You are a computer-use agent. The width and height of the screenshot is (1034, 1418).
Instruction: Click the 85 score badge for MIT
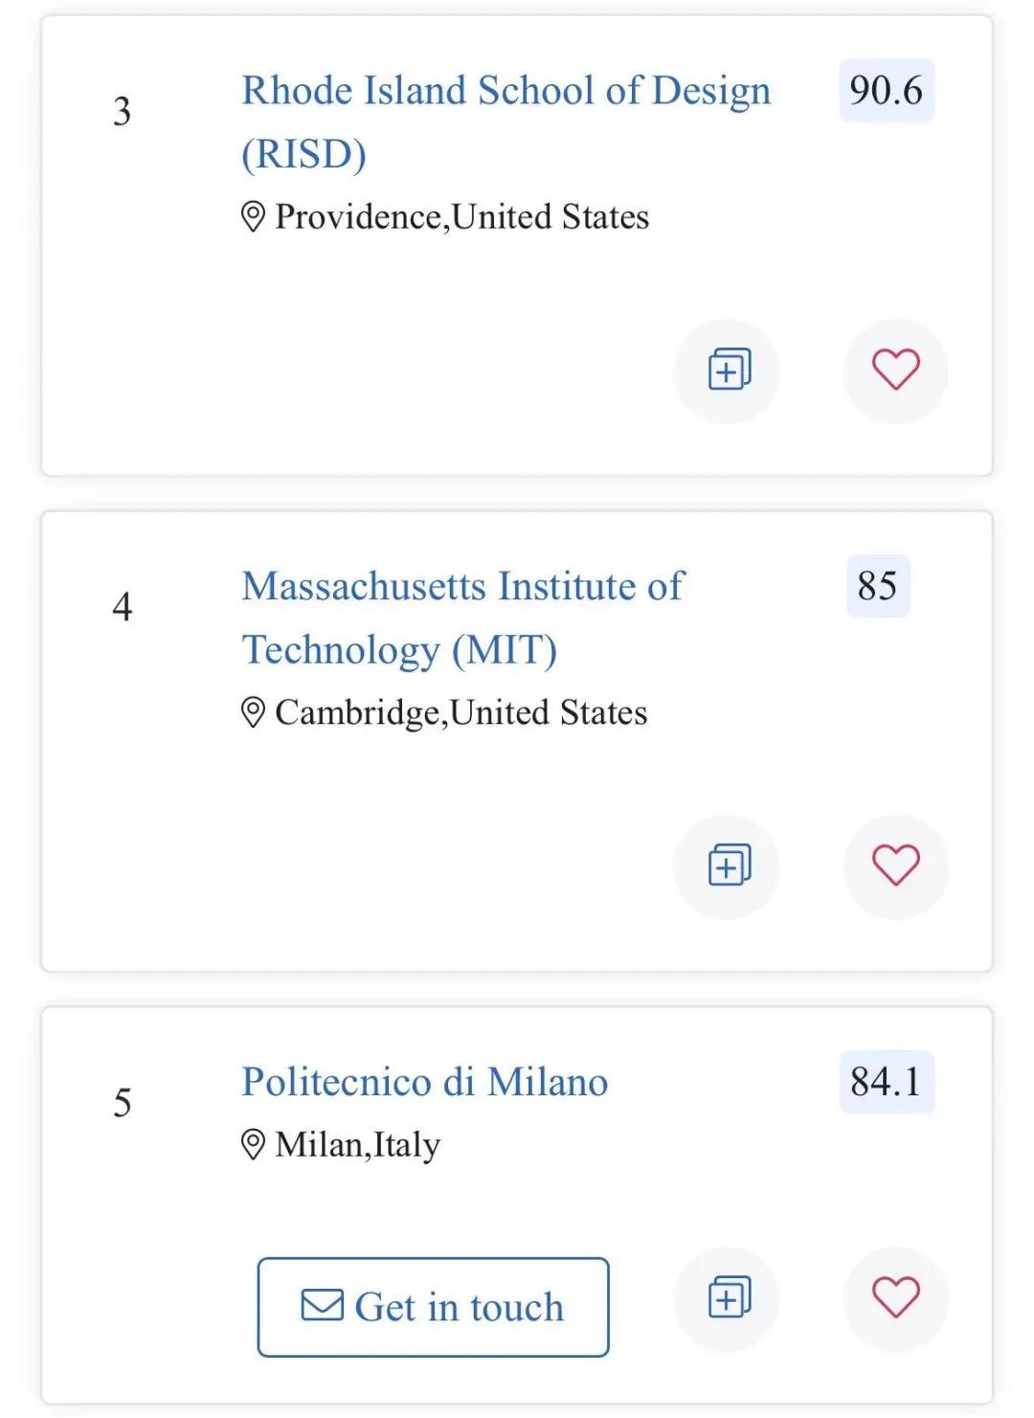click(x=878, y=586)
